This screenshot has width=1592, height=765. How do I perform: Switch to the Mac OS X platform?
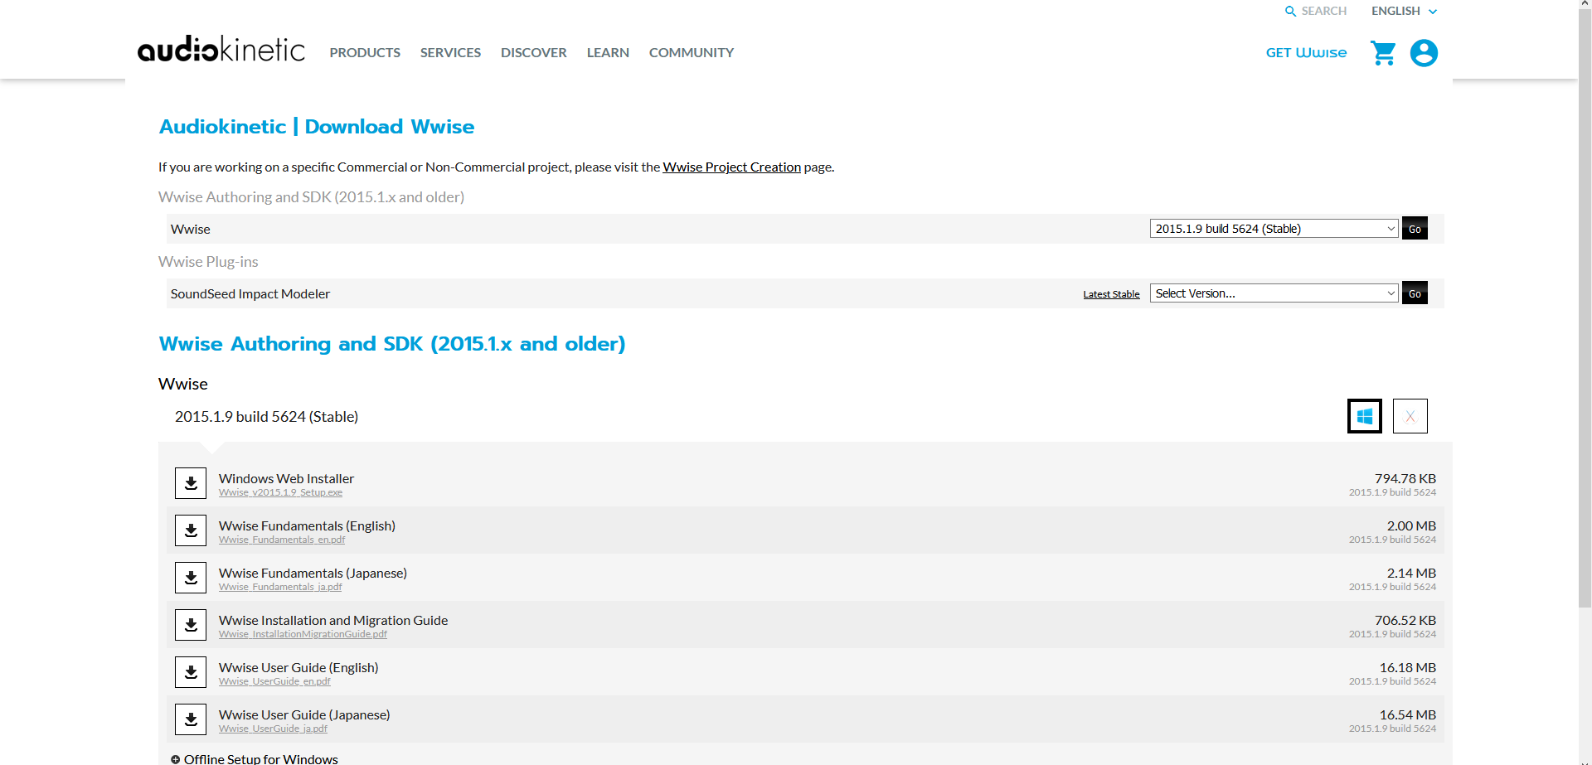[x=1410, y=416]
